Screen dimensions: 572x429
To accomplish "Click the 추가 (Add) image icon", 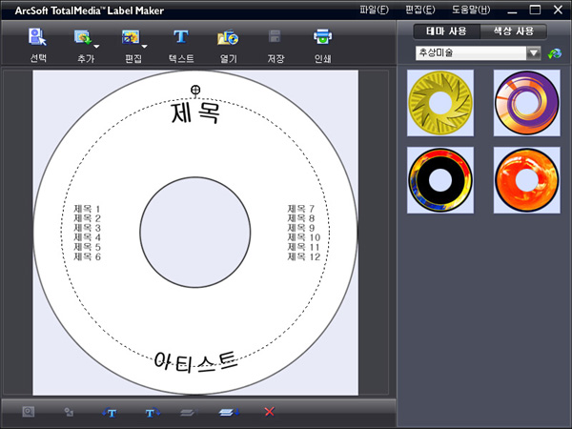I will 82,37.
